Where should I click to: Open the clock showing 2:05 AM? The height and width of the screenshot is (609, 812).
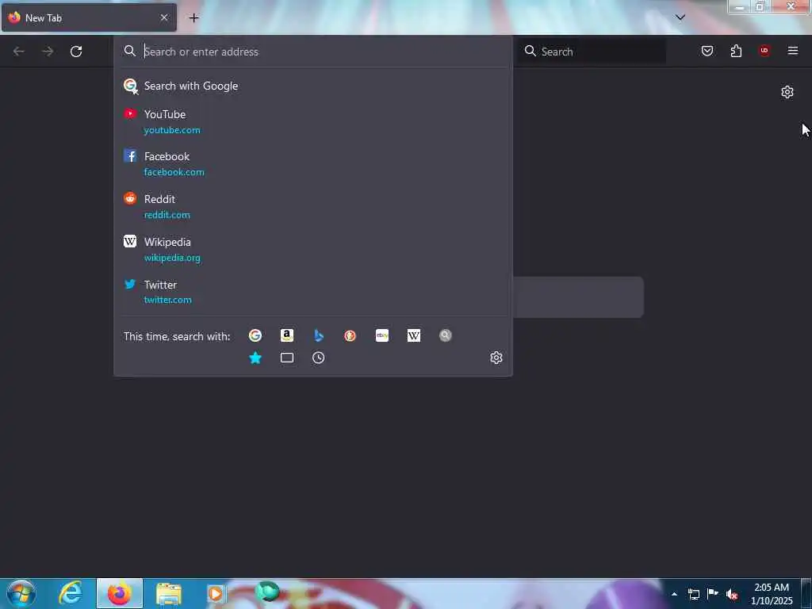772,594
